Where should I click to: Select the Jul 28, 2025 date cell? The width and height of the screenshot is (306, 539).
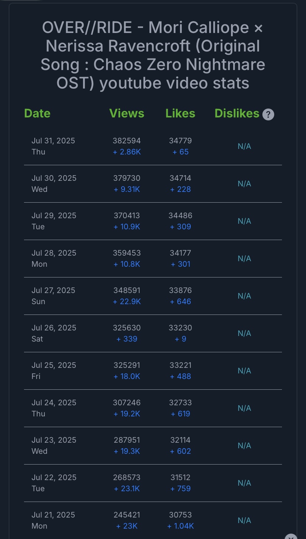pos(54,253)
